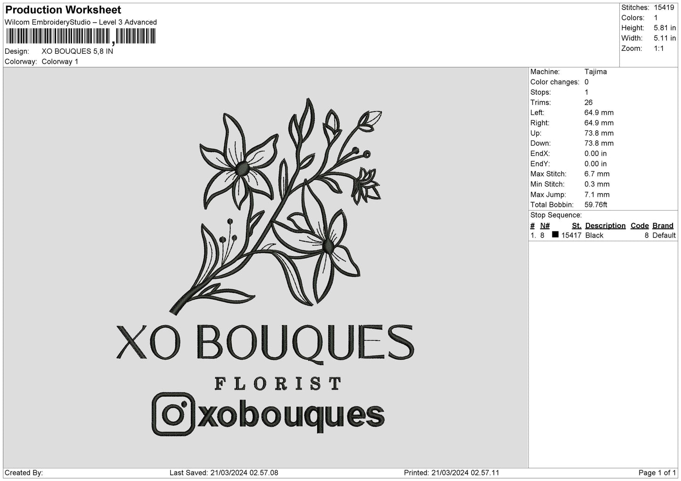Click the Color changes value 0
The image size is (681, 481).
(586, 82)
